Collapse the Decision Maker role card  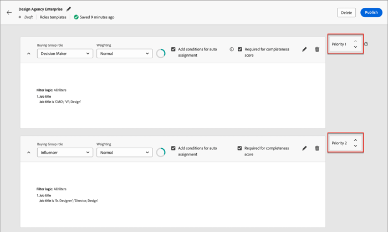point(29,54)
